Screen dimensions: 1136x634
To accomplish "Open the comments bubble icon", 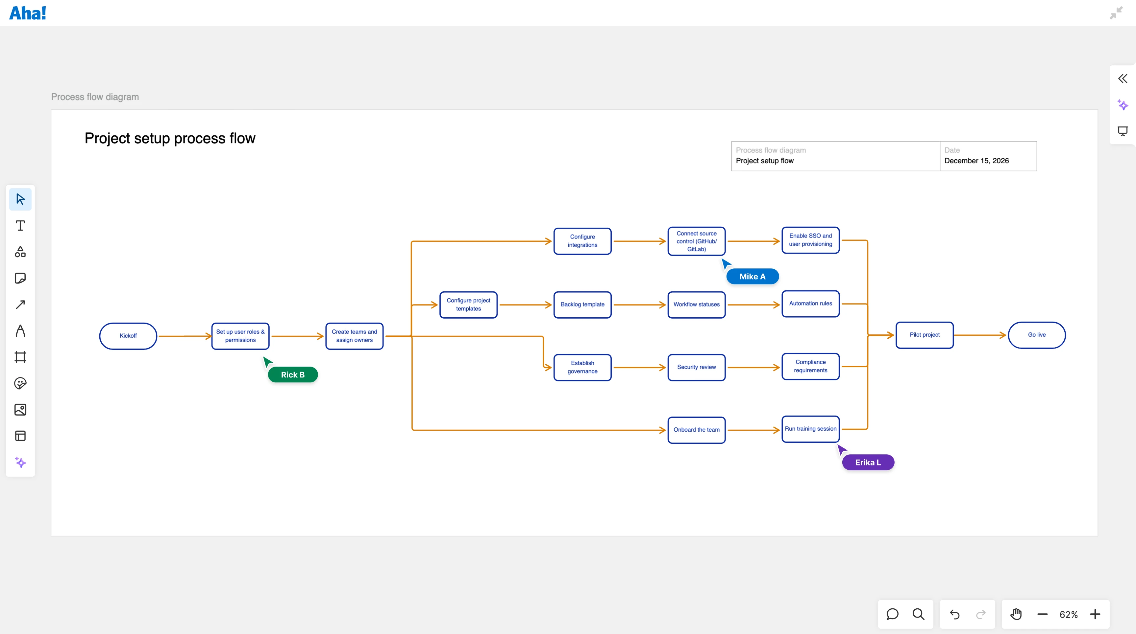I will pos(892,614).
